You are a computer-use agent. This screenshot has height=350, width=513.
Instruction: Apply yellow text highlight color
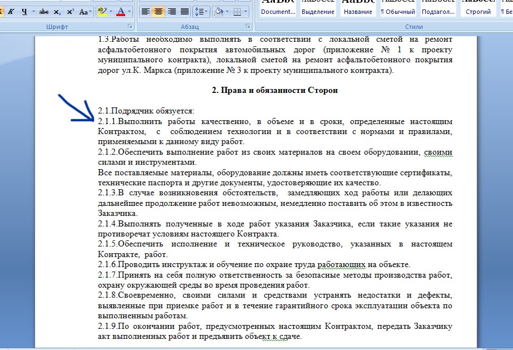click(x=101, y=12)
